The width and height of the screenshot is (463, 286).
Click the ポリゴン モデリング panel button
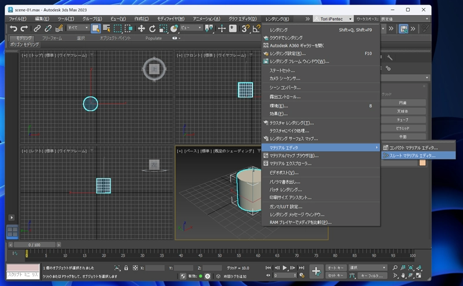pos(24,45)
